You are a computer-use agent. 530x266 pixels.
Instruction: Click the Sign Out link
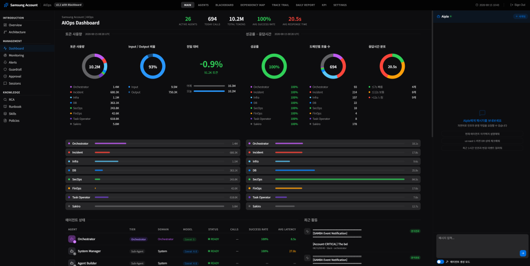(518, 5)
